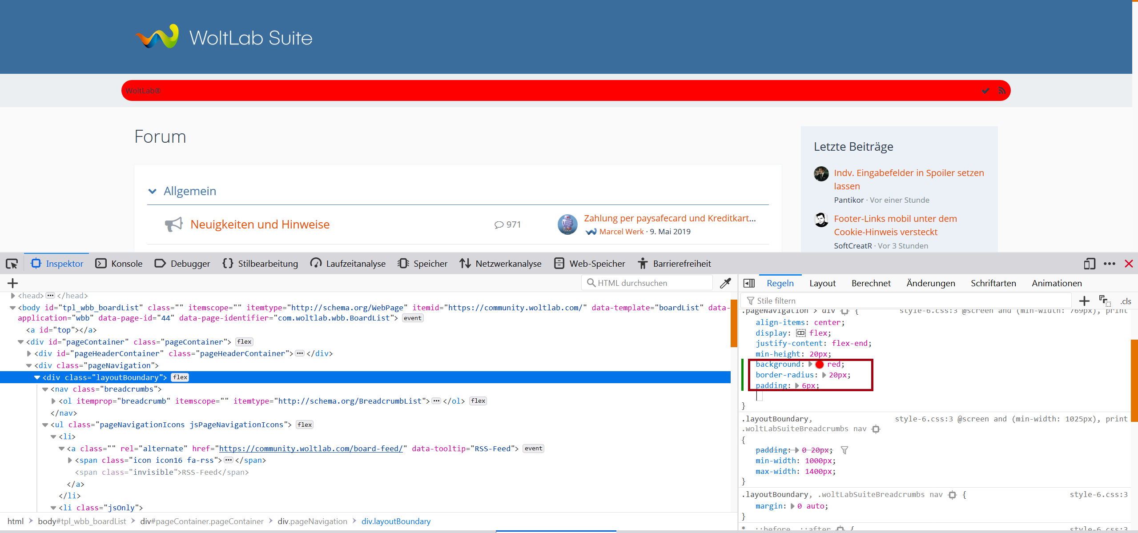1138x533 pixels.
Task: Click the eyedropper color picker icon
Action: (725, 283)
